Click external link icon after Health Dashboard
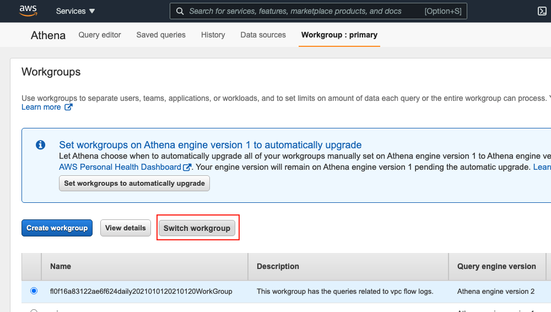Screen dimensions: 551x312 pos(187,167)
